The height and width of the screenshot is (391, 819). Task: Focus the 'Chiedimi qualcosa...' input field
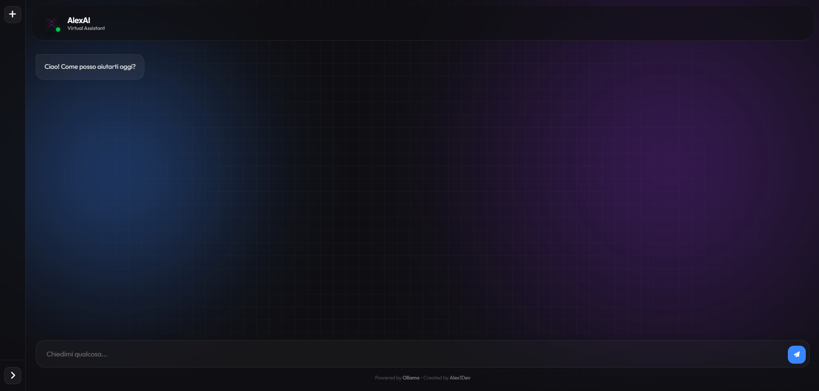coord(256,354)
